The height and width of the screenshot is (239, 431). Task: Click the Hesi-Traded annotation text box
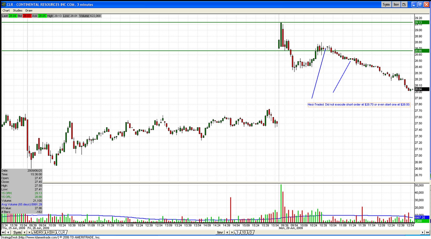pos(359,104)
